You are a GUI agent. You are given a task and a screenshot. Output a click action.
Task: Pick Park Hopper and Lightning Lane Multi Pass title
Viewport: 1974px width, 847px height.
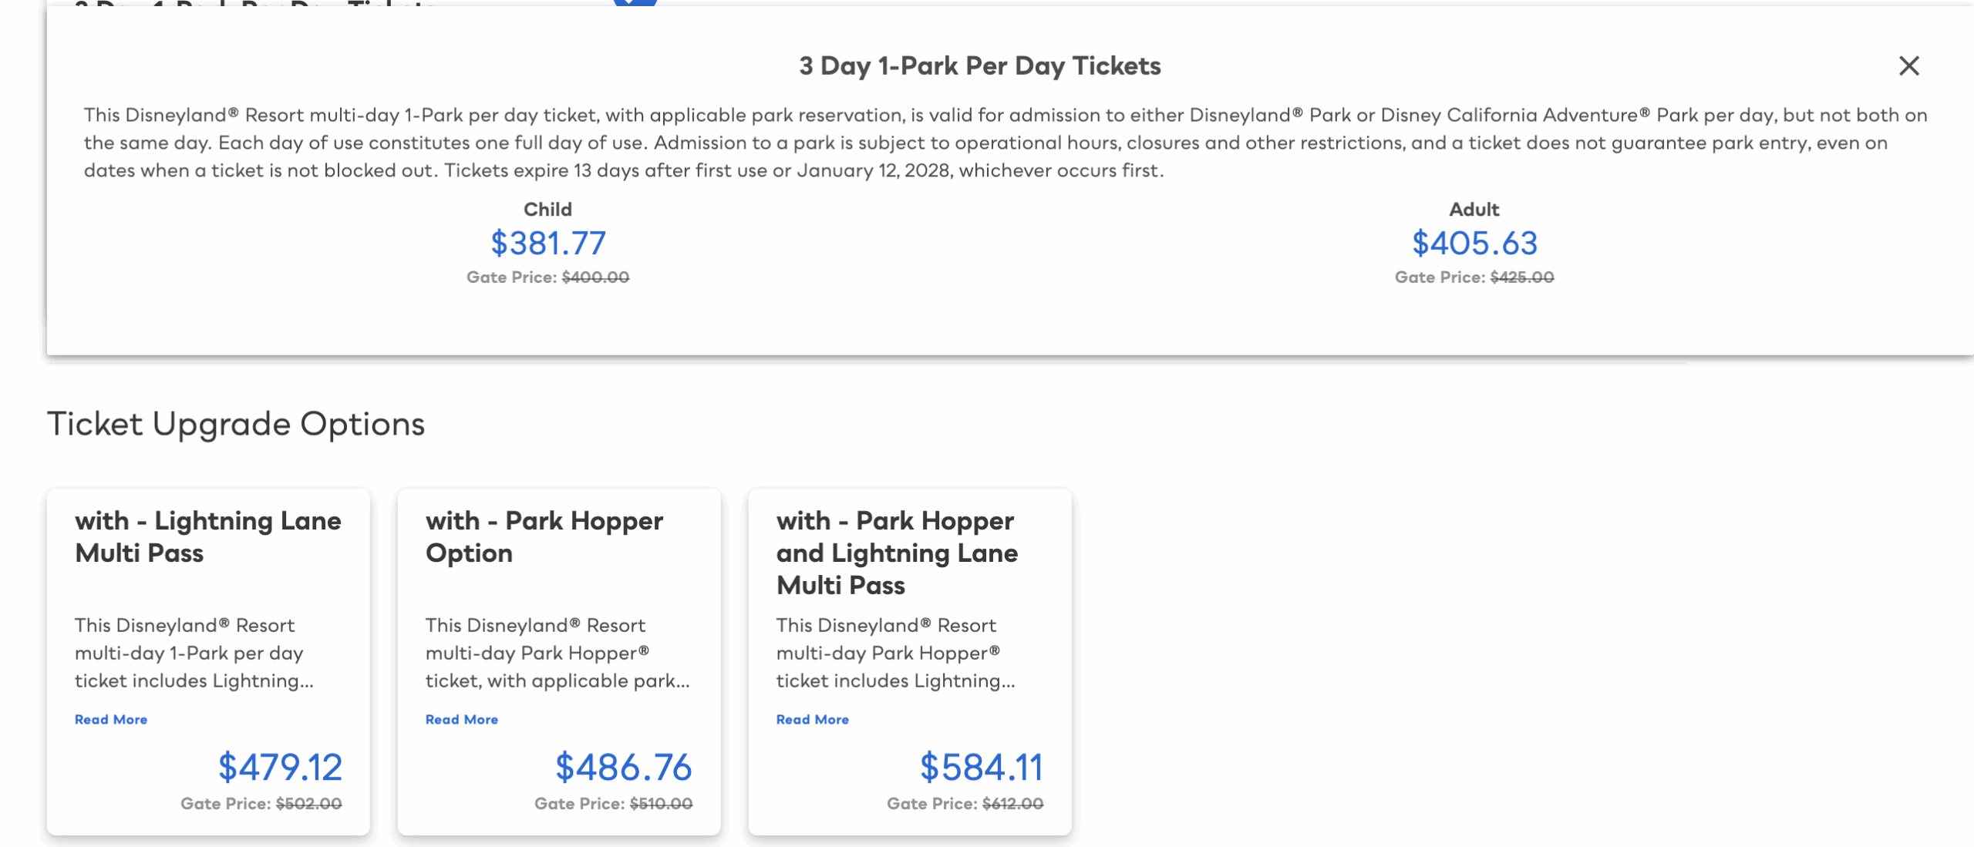click(x=897, y=553)
